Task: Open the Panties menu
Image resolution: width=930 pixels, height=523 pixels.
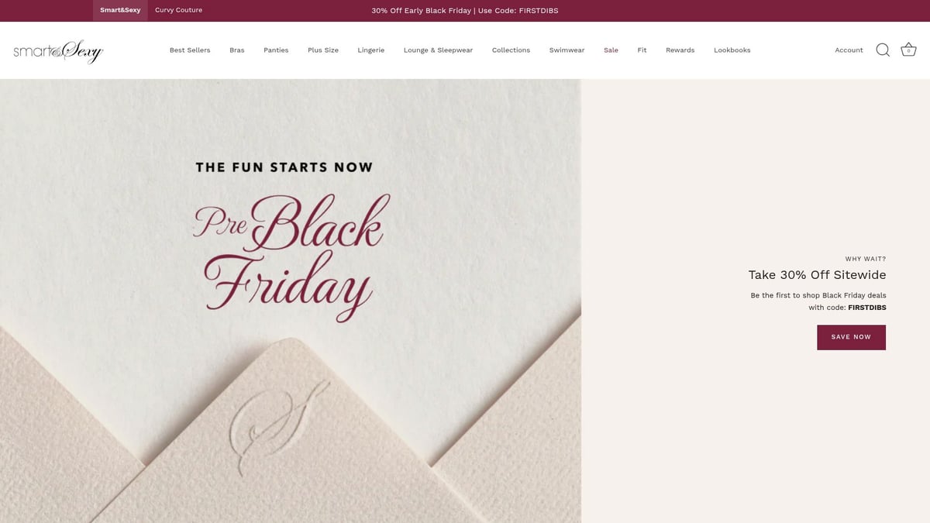Action: coord(276,50)
